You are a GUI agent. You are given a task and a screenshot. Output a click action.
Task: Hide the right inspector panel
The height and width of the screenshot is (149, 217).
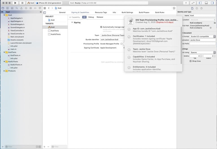tap(212, 3)
